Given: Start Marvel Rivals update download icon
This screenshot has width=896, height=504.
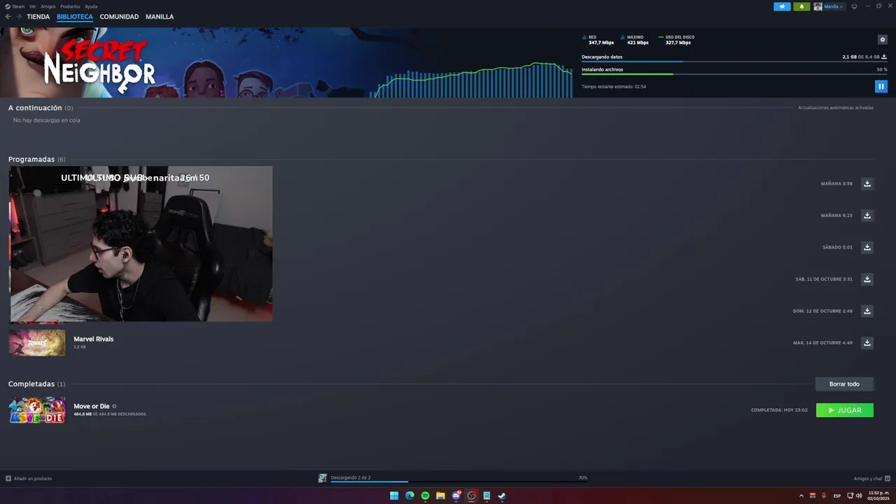Looking at the screenshot, I should (867, 343).
